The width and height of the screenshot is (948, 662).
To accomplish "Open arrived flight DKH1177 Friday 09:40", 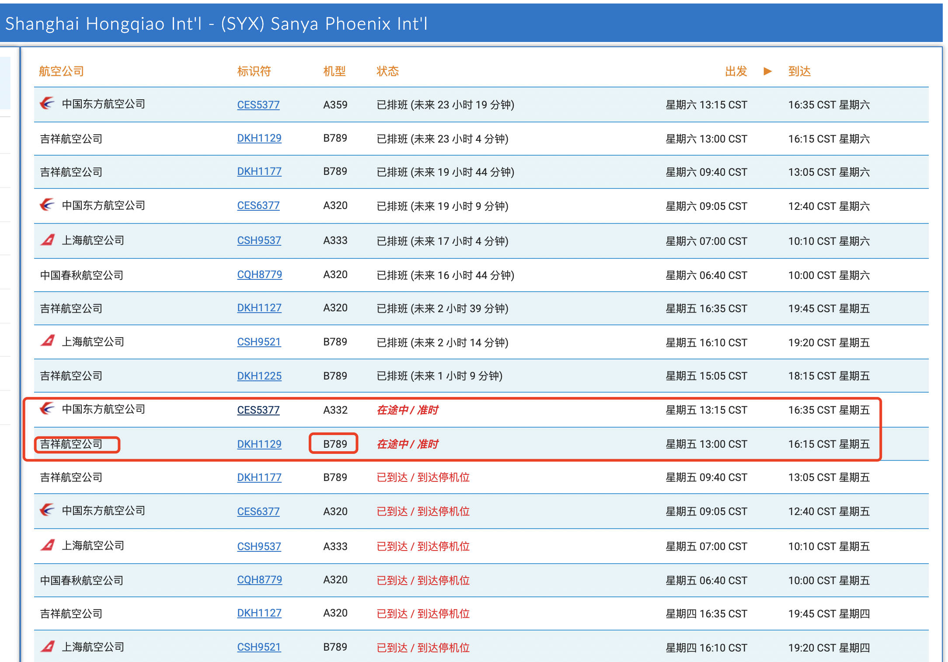I will tap(259, 477).
